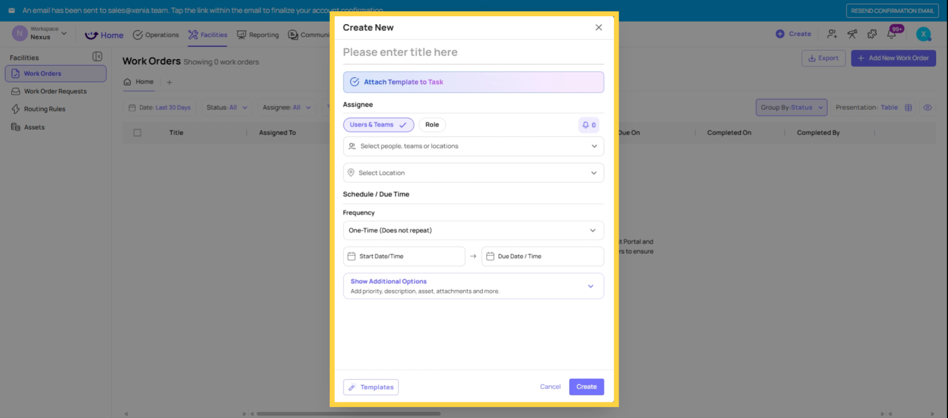Collapse the Facilities sidebar
Screen dimensions: 948x418
(x=97, y=57)
